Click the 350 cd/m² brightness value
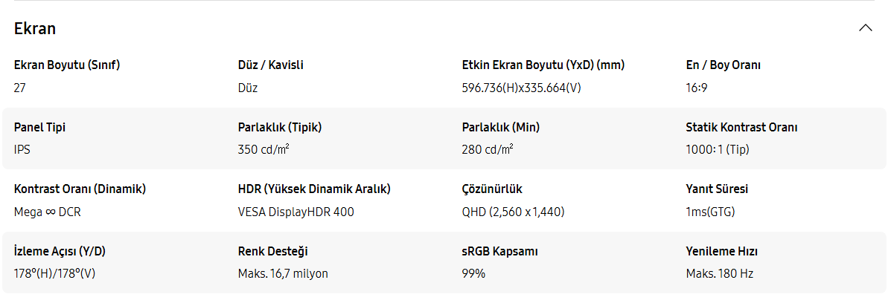Viewport: 891px width, 300px height. [264, 149]
